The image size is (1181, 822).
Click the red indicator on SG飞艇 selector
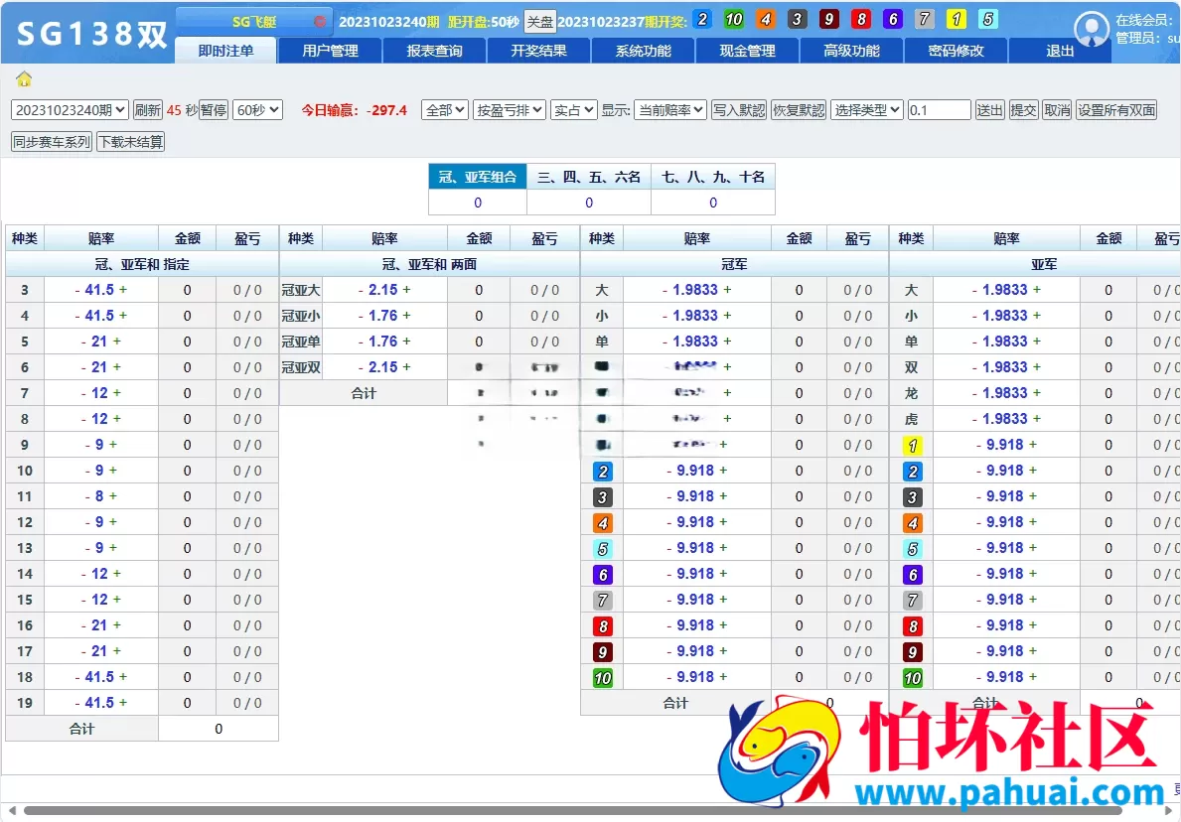320,22
